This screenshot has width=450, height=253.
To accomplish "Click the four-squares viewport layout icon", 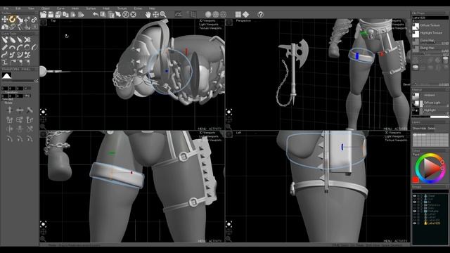I will point(238,14).
